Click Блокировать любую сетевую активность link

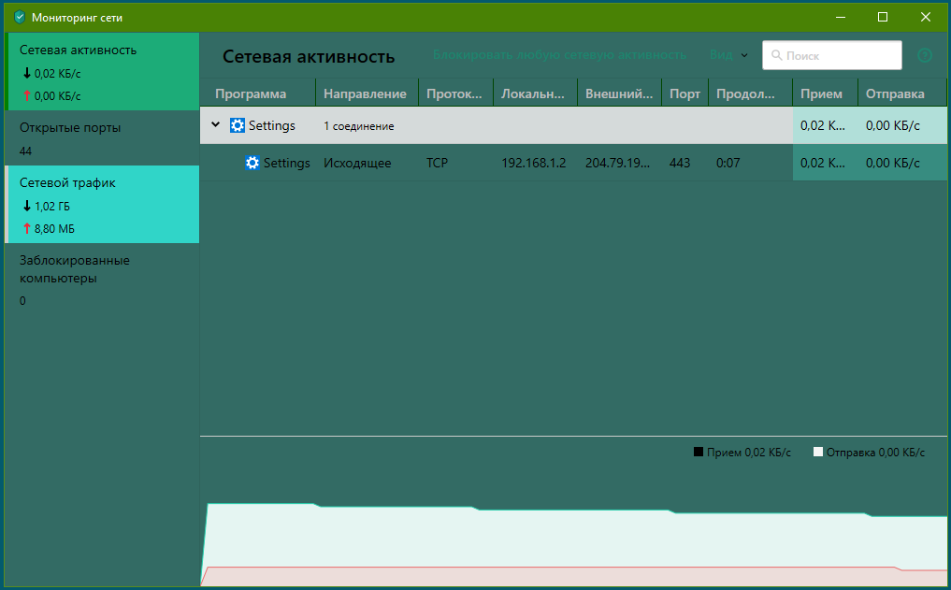click(559, 55)
